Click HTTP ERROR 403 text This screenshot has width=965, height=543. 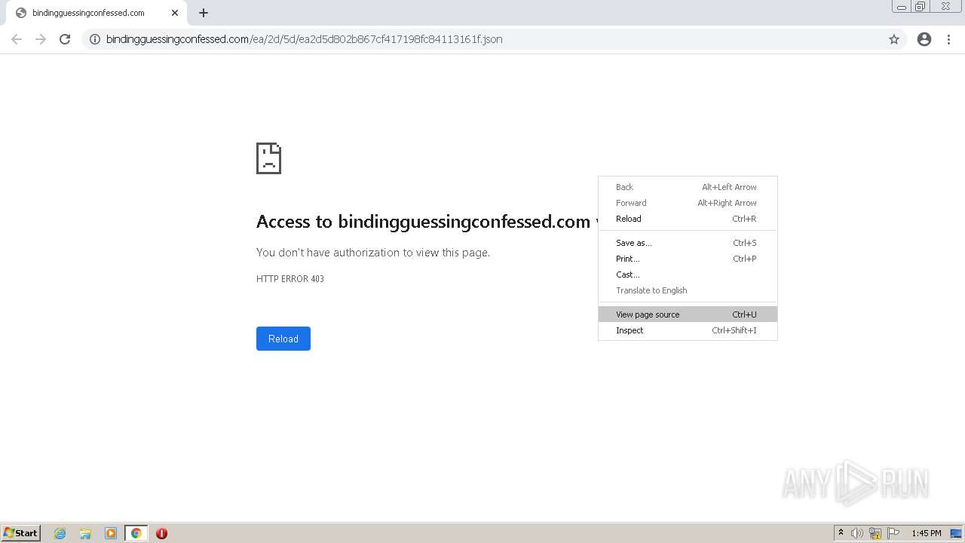tap(290, 279)
